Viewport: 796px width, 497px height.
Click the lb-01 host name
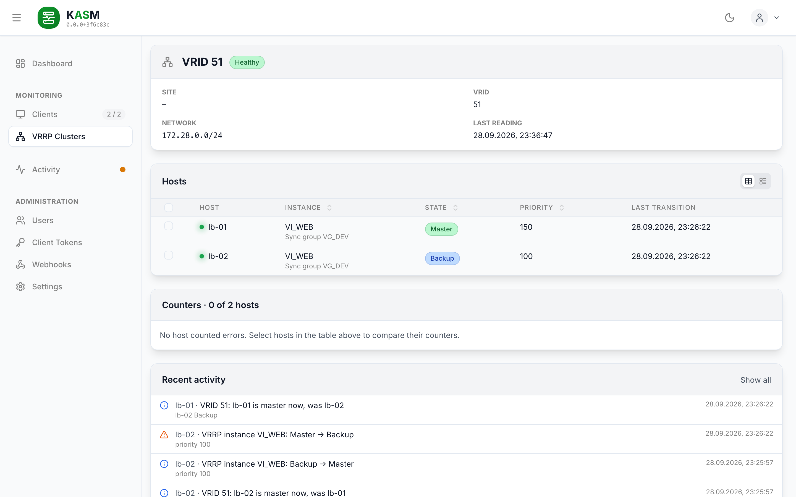[218, 227]
